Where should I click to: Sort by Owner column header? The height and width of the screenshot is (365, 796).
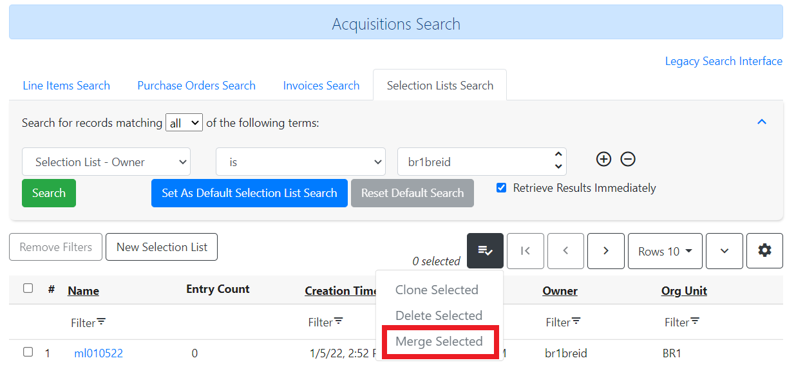560,291
